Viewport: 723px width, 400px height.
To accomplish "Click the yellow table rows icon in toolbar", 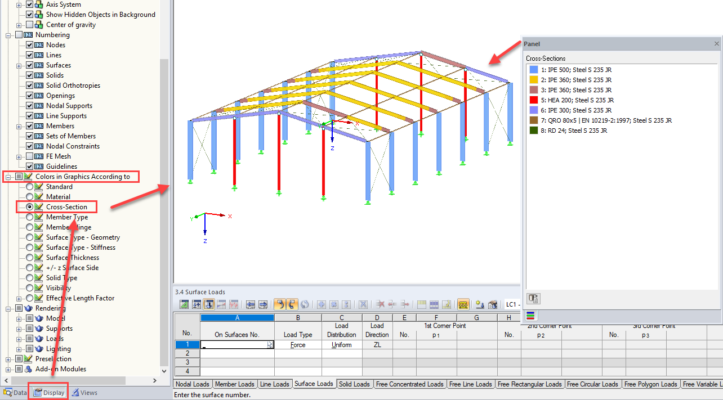I will [422, 304].
